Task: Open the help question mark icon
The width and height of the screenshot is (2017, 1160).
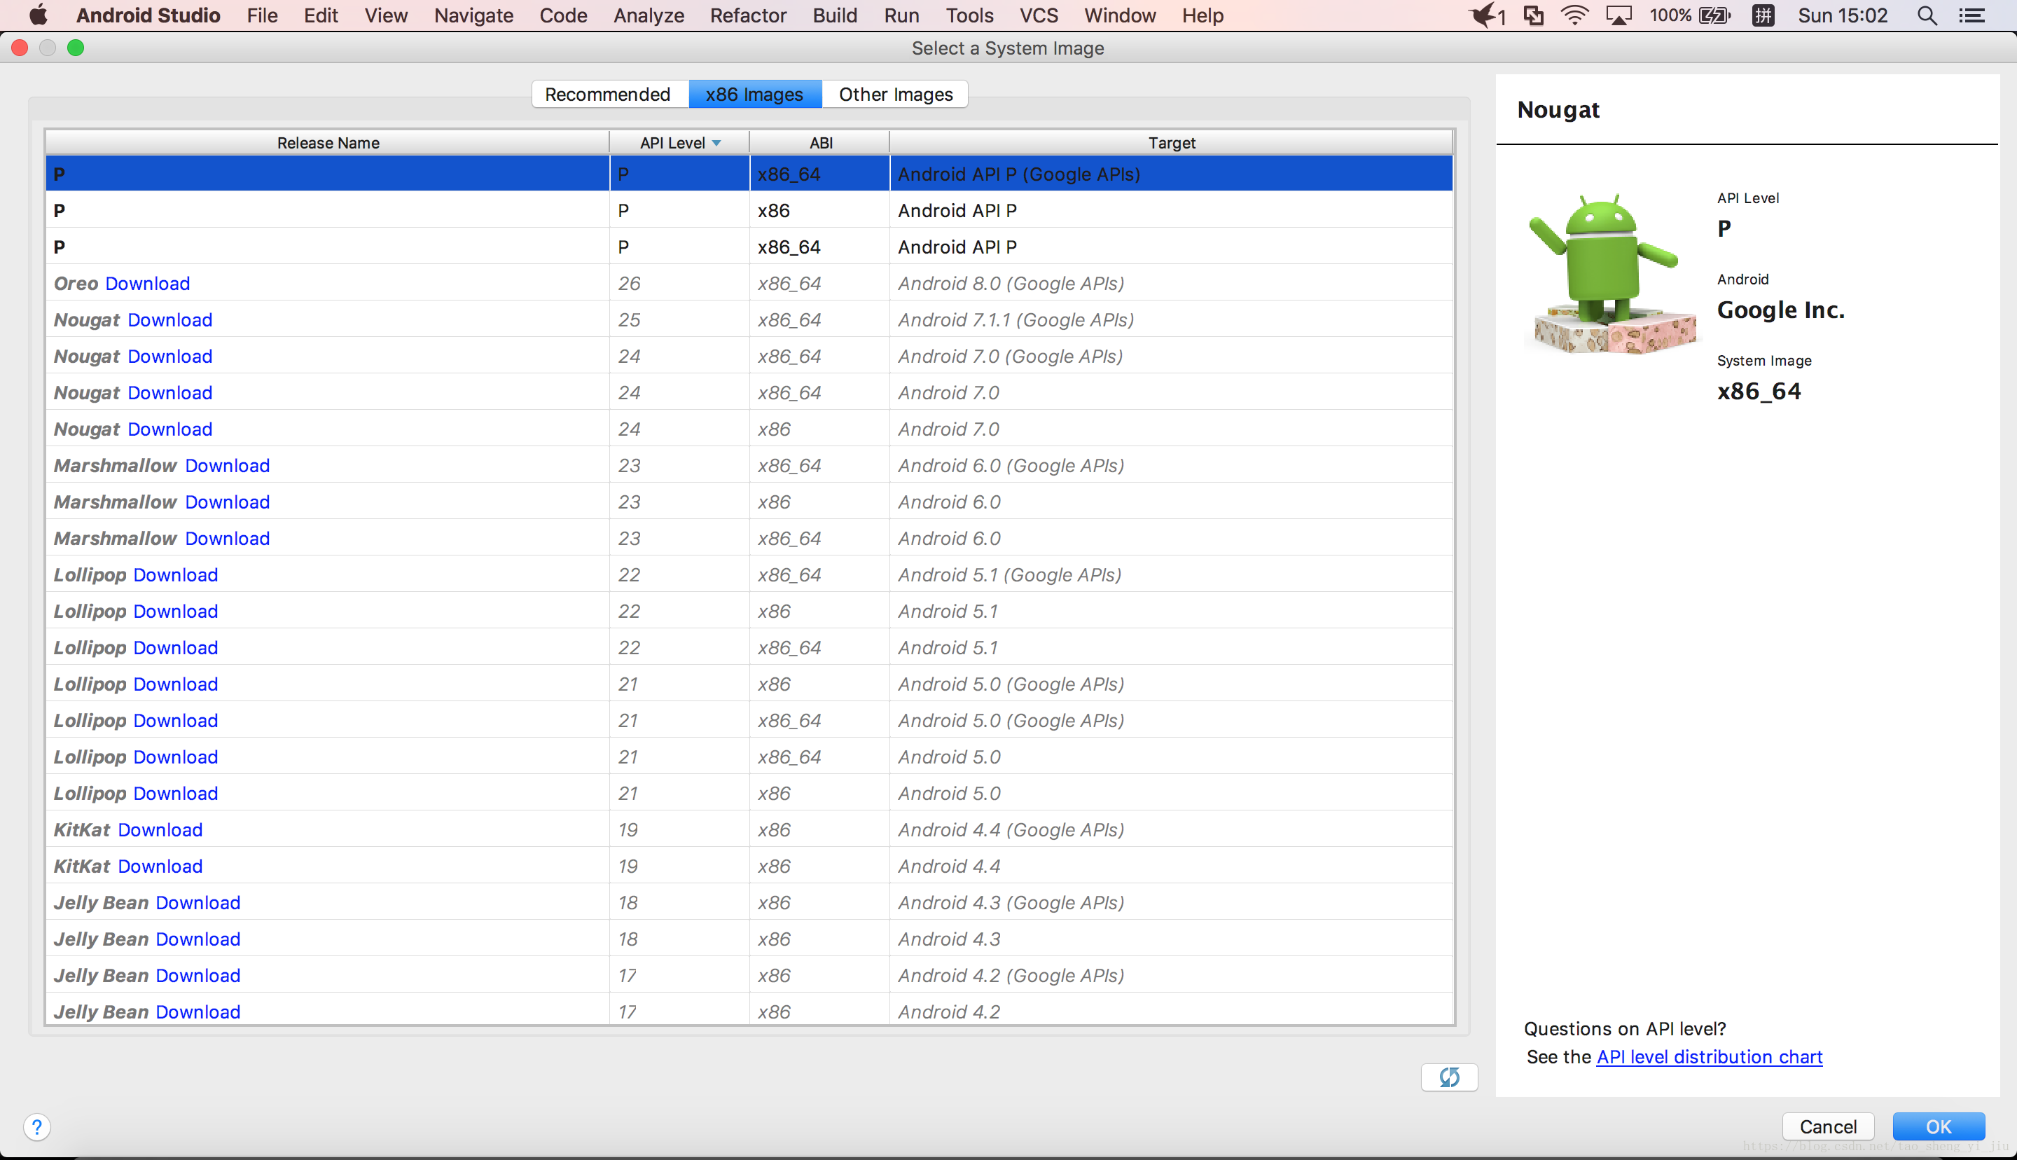Action: (36, 1126)
